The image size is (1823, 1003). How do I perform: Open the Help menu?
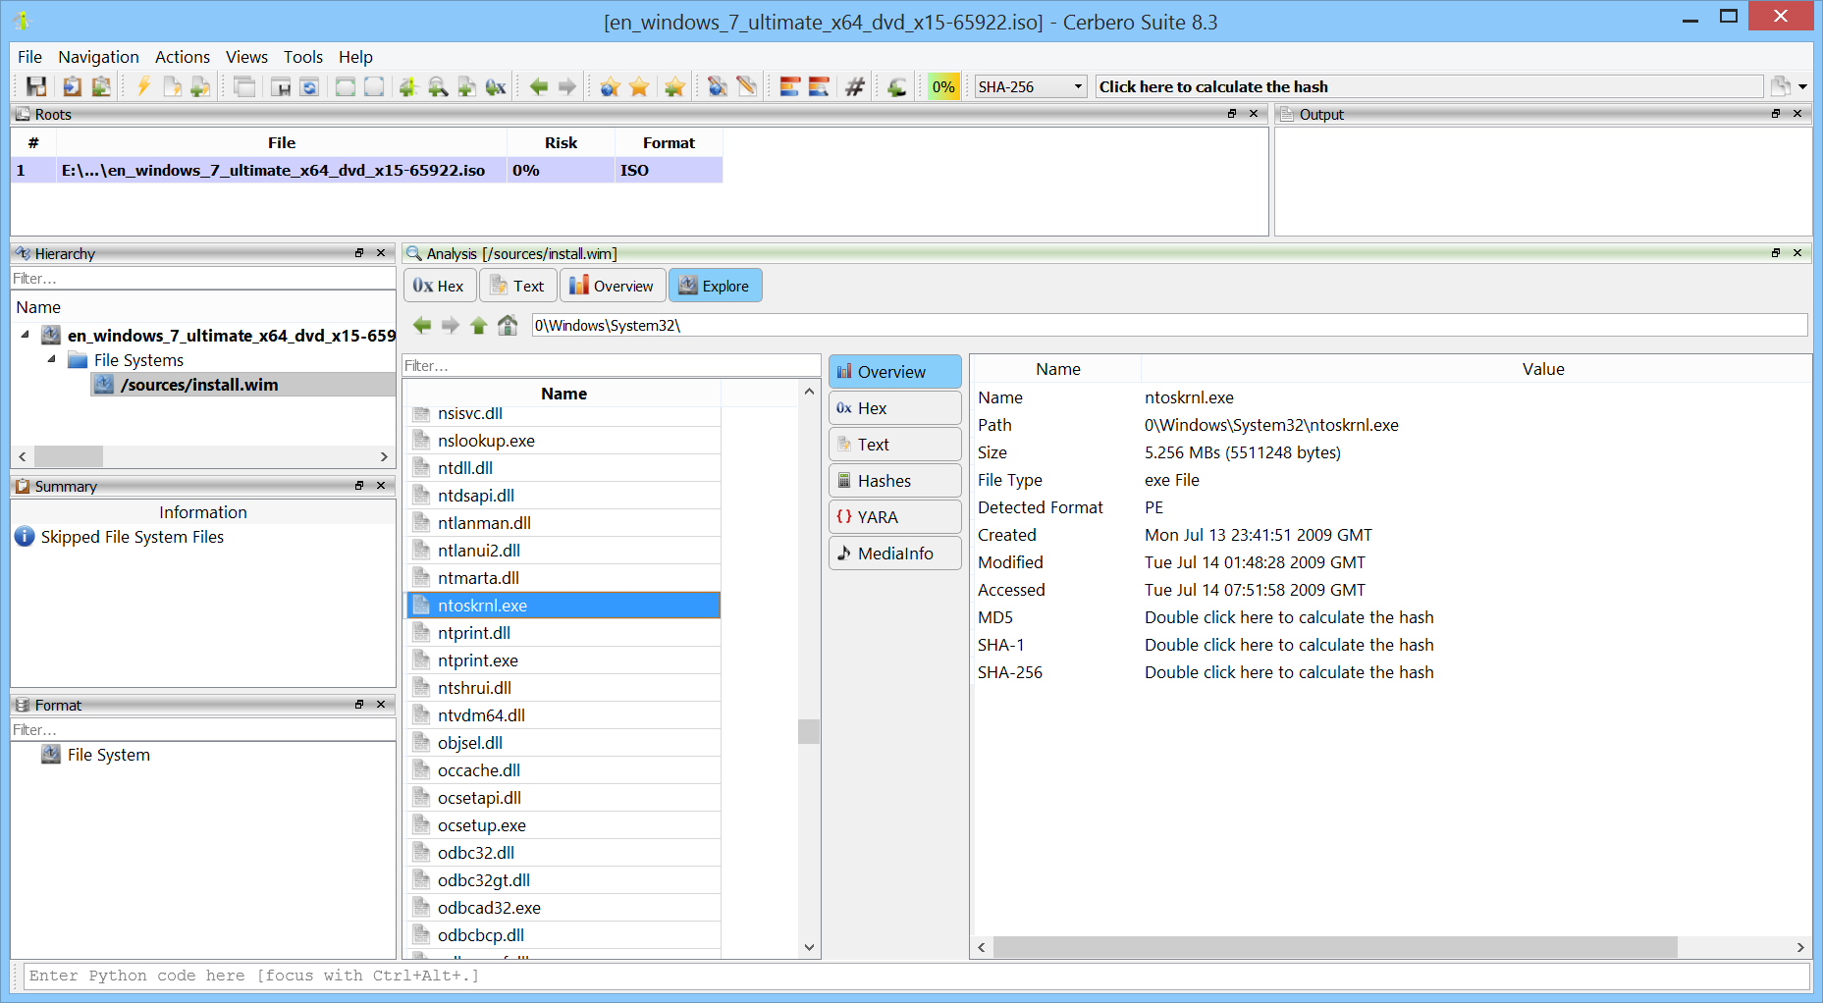pos(355,57)
